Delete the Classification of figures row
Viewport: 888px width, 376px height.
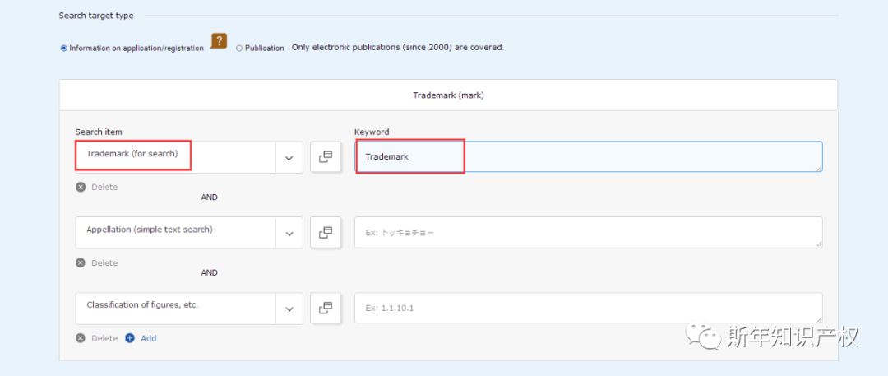click(97, 338)
